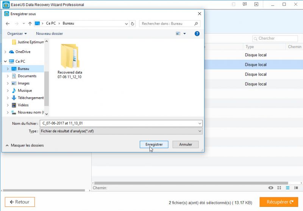The height and width of the screenshot is (211, 303).
Task: Select OneDrive in the navigation pane
Action: coord(20,52)
